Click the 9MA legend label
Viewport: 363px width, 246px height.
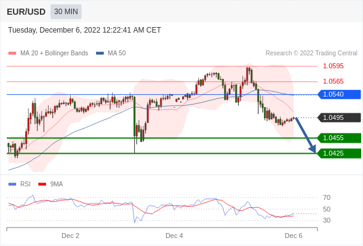pyautogui.click(x=57, y=184)
